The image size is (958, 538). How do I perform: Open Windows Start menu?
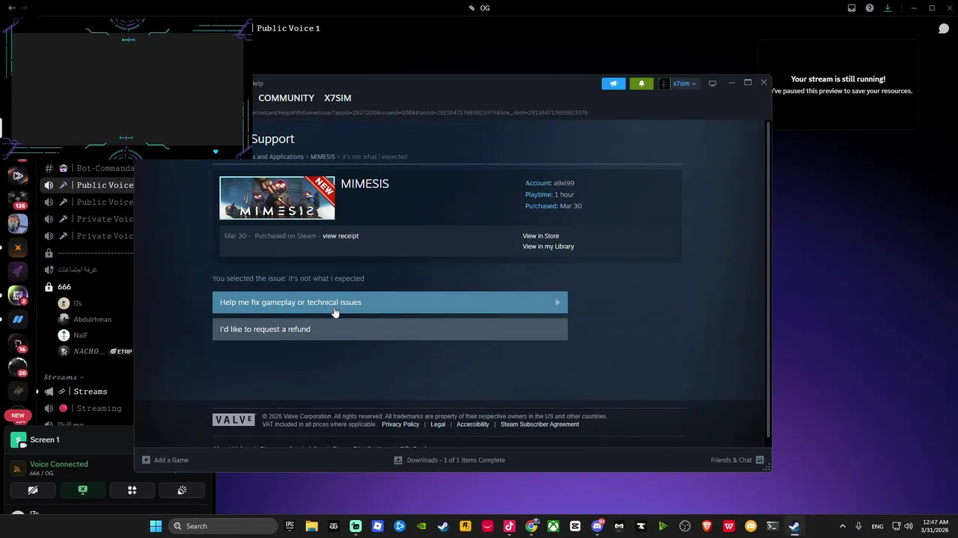pos(156,526)
